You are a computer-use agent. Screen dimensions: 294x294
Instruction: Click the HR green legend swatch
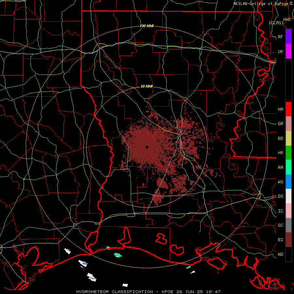pyautogui.click(x=288, y=153)
